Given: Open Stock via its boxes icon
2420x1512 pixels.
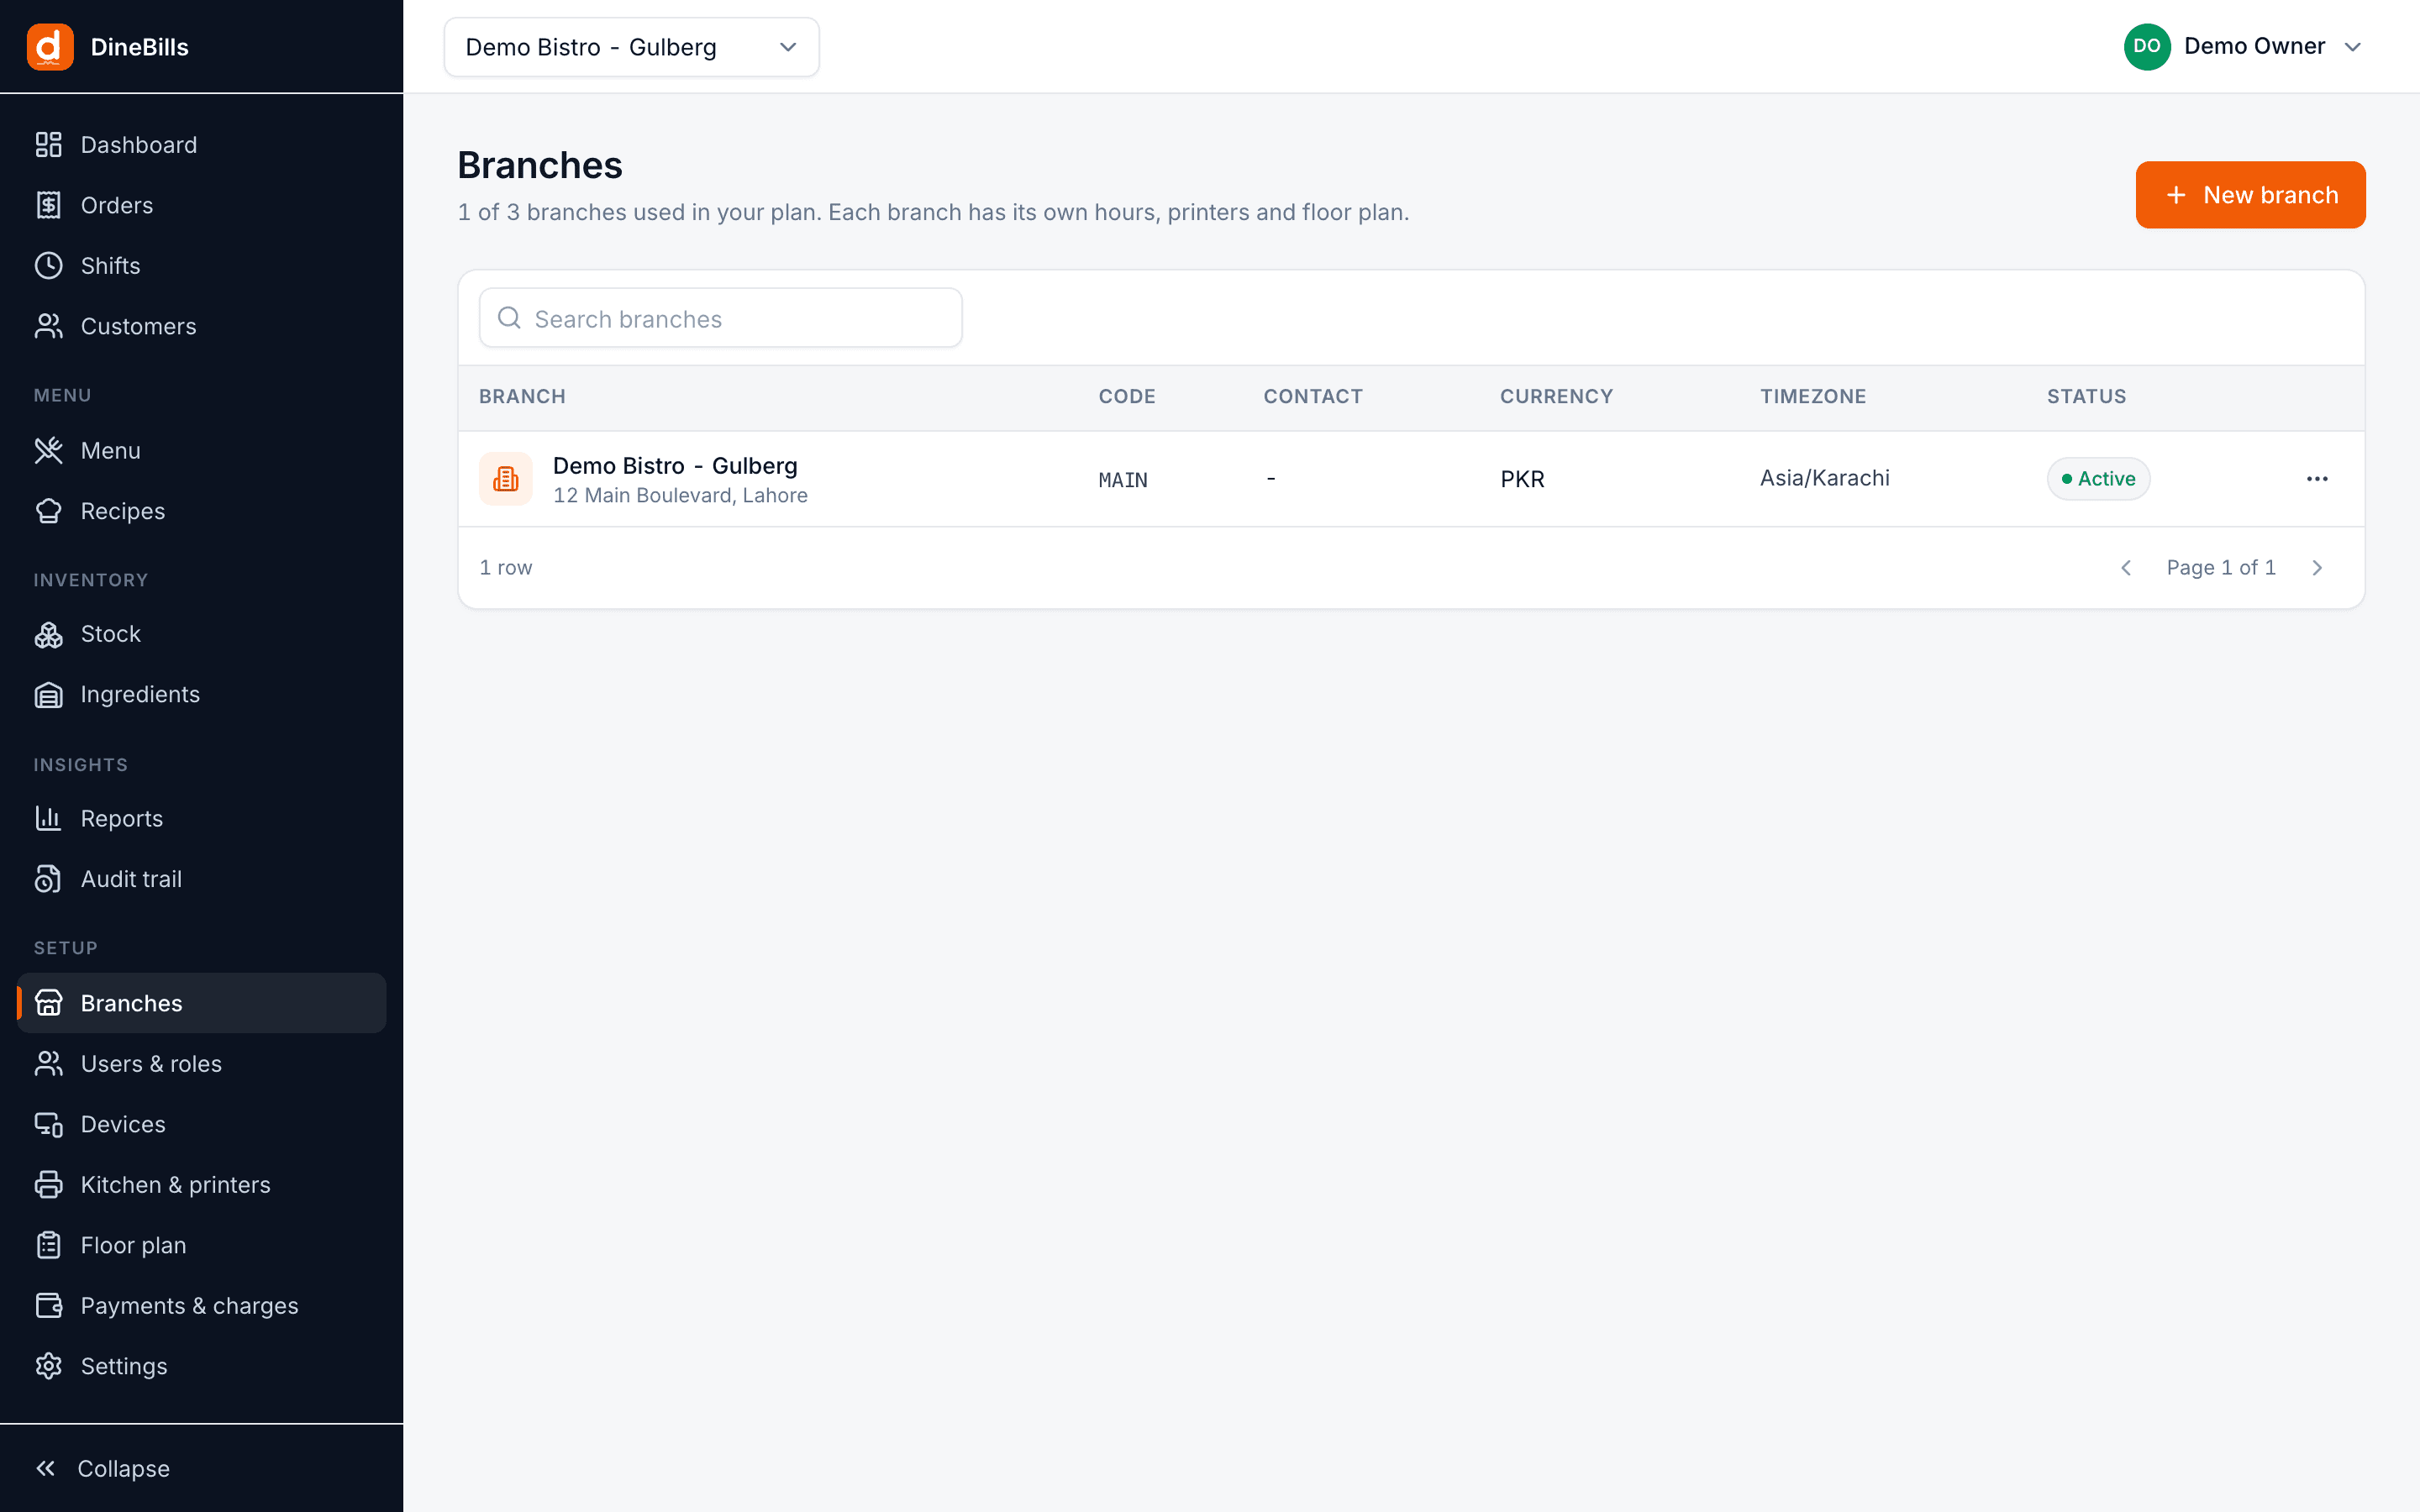Looking at the screenshot, I should pyautogui.click(x=48, y=634).
